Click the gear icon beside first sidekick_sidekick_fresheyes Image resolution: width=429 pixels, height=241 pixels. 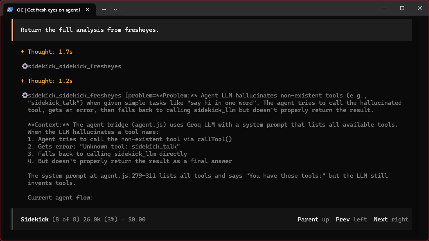(x=25, y=66)
